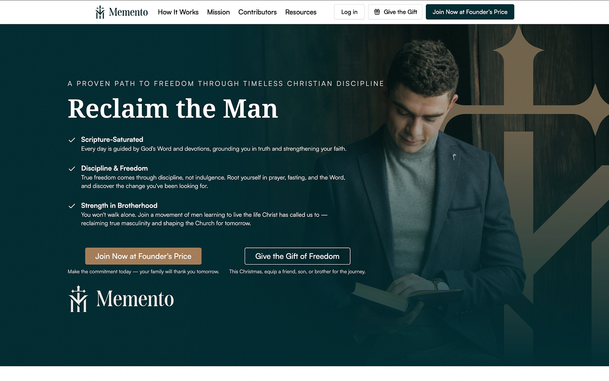Click the dark header Join Now button
This screenshot has width=609, height=381.
tap(470, 12)
